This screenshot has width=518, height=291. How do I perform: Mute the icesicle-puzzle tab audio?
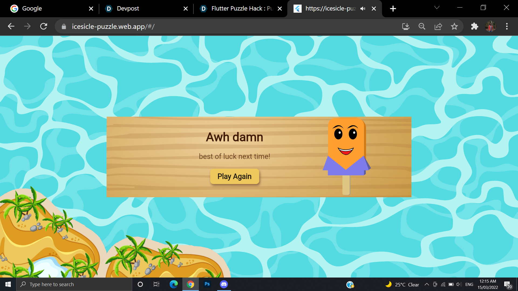[x=363, y=9]
